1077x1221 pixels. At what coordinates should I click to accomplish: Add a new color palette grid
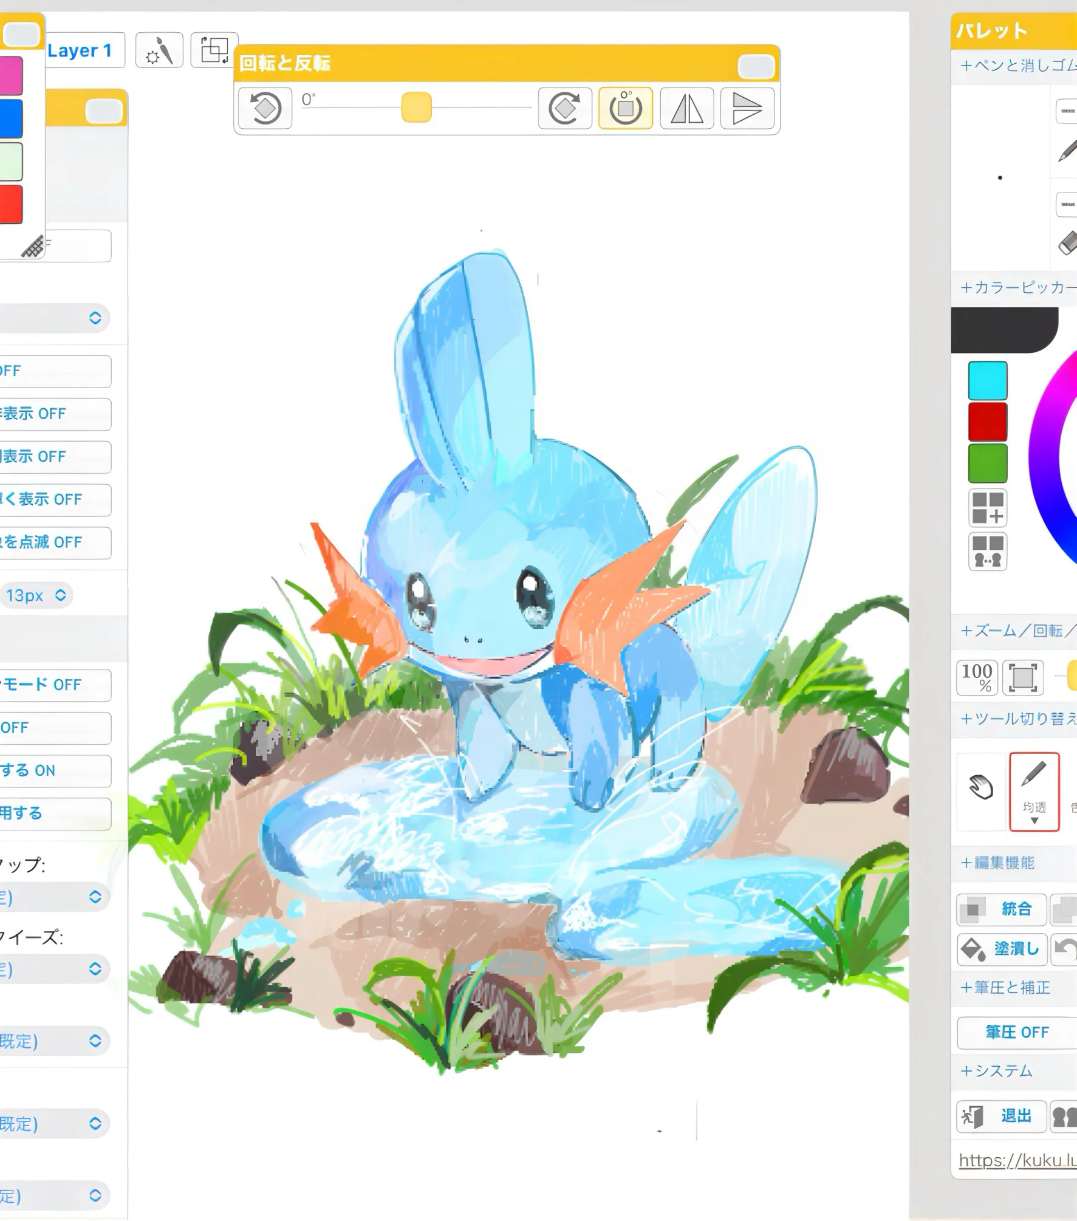click(988, 508)
